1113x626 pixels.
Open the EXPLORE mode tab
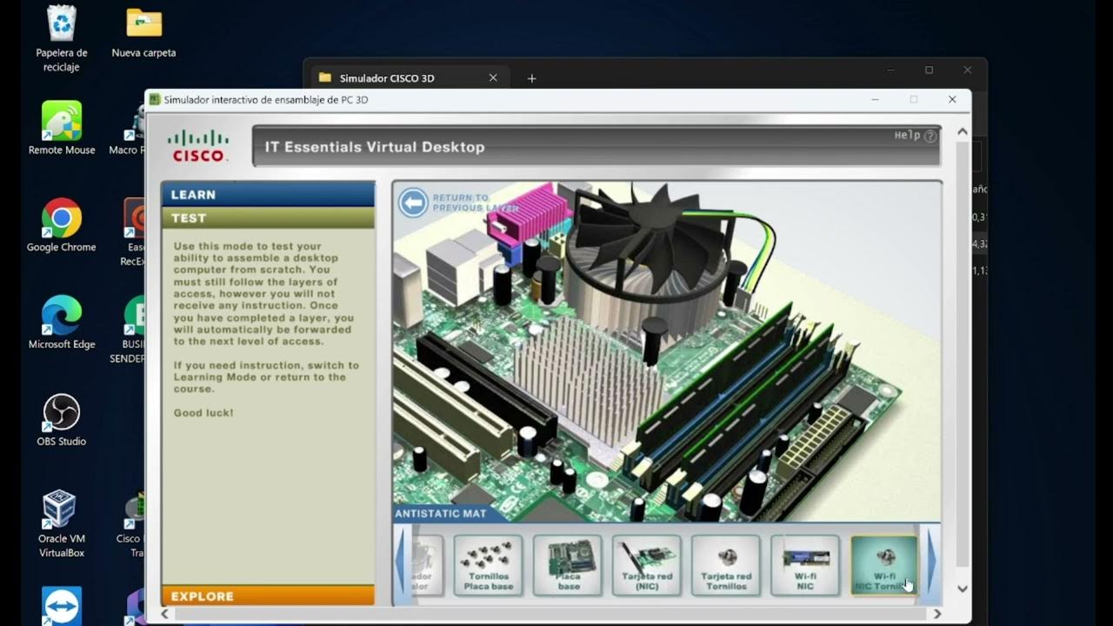click(x=268, y=596)
